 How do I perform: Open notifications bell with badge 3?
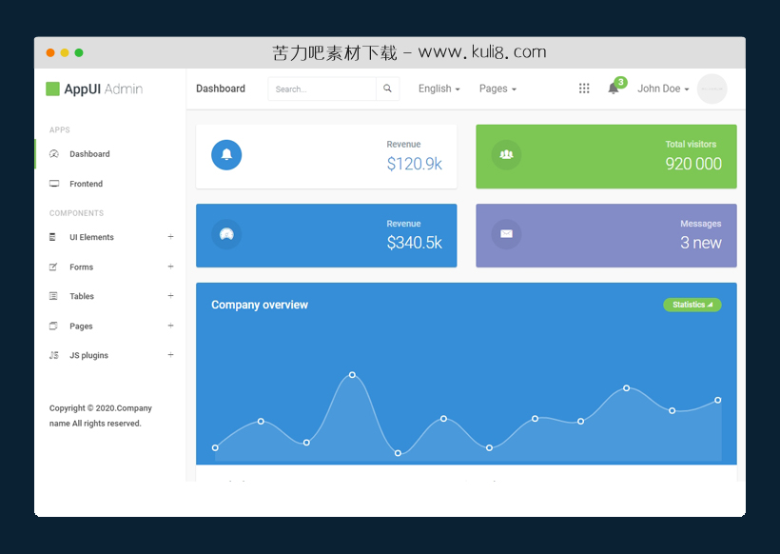pos(614,89)
